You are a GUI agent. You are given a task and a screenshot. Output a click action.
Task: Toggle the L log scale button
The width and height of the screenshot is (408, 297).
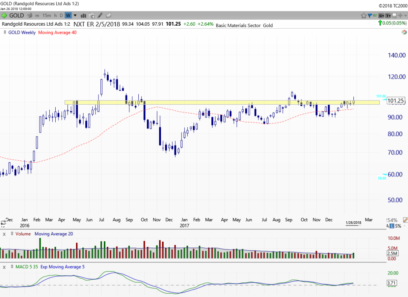392,225
